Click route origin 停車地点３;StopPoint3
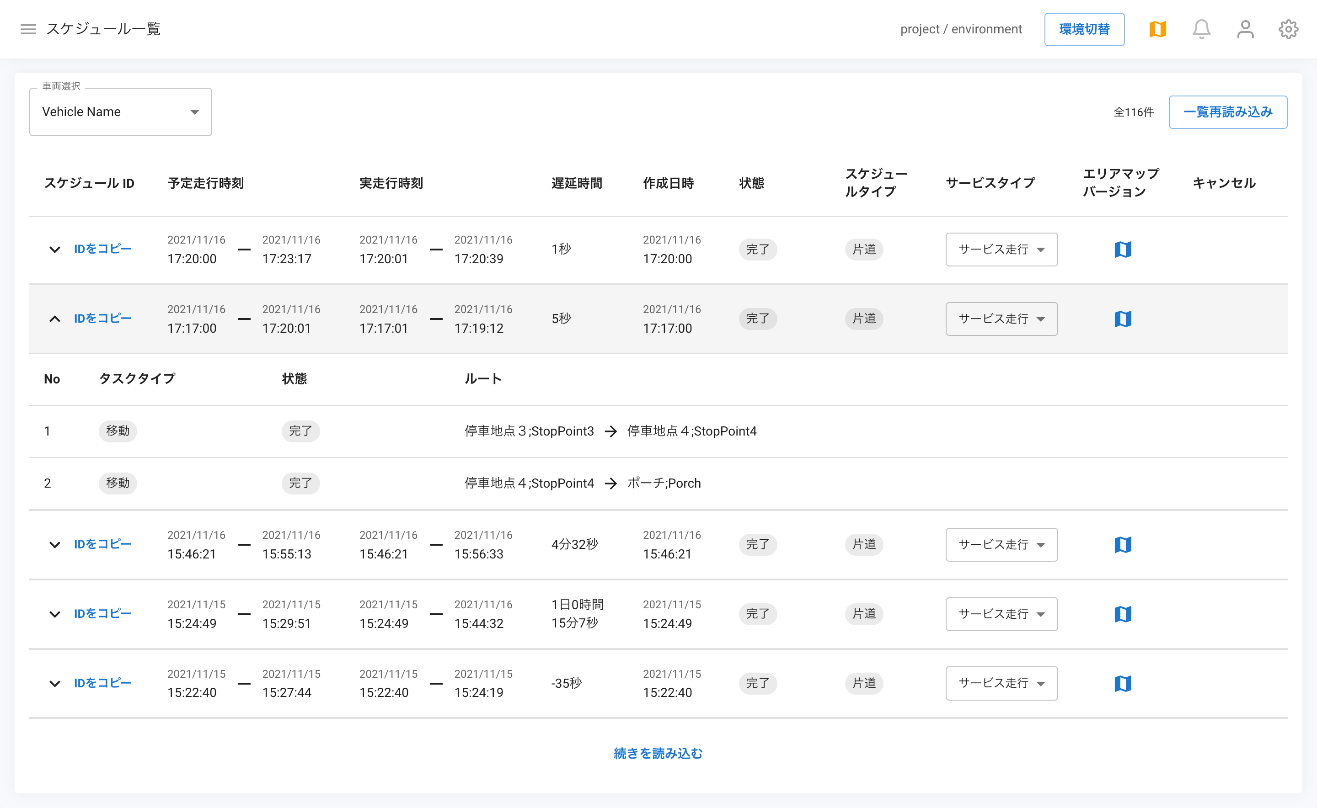The image size is (1317, 808). [529, 431]
